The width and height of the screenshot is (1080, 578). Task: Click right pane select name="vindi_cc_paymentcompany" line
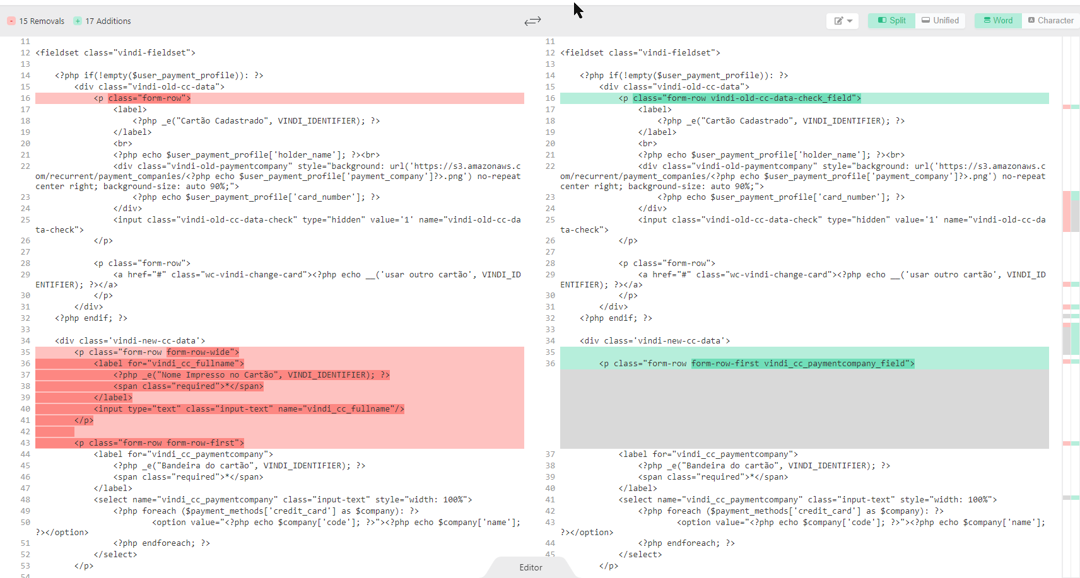tap(807, 500)
